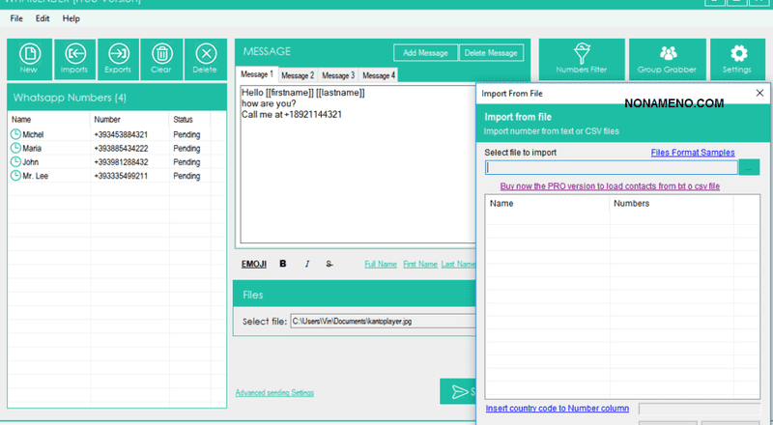Switch to Message 2 tab
773x425 pixels.
point(298,75)
